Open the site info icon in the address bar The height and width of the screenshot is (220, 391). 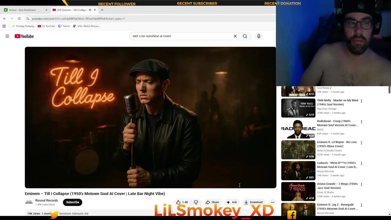point(28,19)
